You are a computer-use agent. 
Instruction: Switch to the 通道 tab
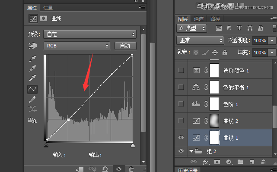199,19
